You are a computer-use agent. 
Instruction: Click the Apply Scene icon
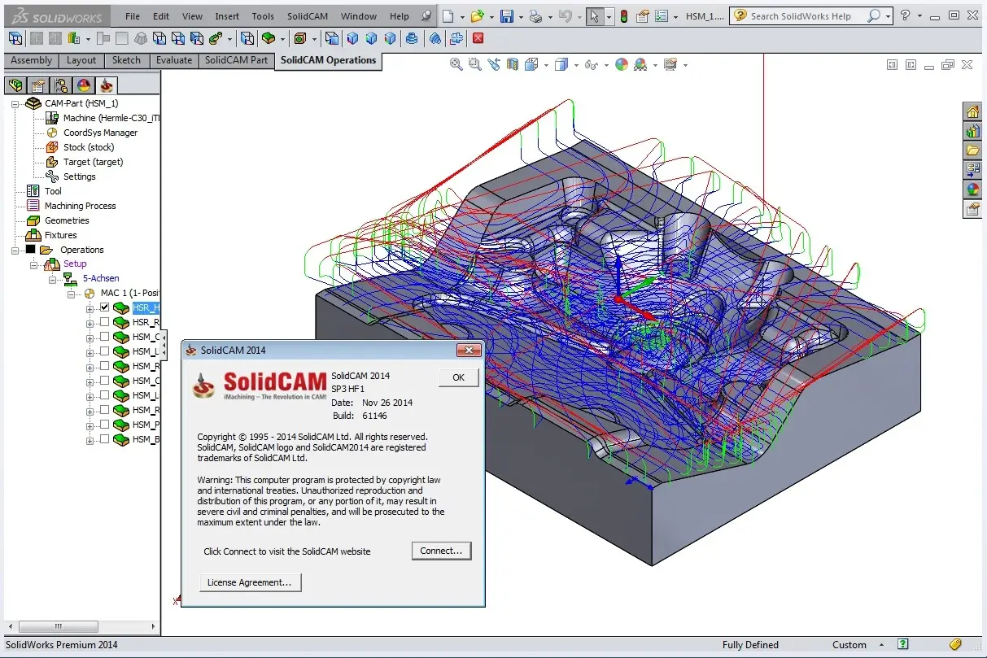[x=640, y=64]
